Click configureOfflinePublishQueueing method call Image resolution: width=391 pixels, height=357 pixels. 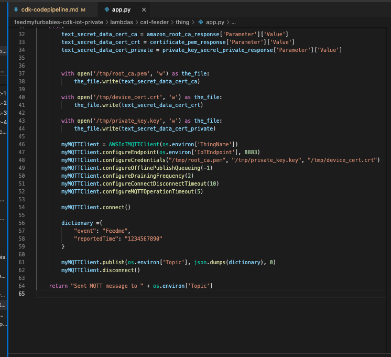[x=151, y=168]
